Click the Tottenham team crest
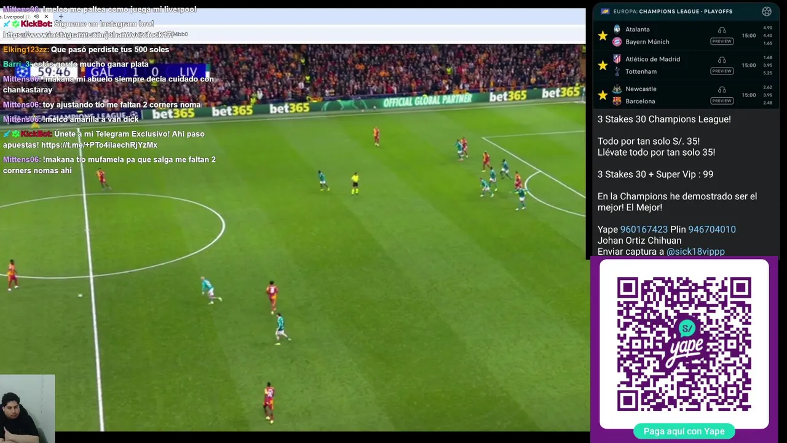 pyautogui.click(x=617, y=71)
